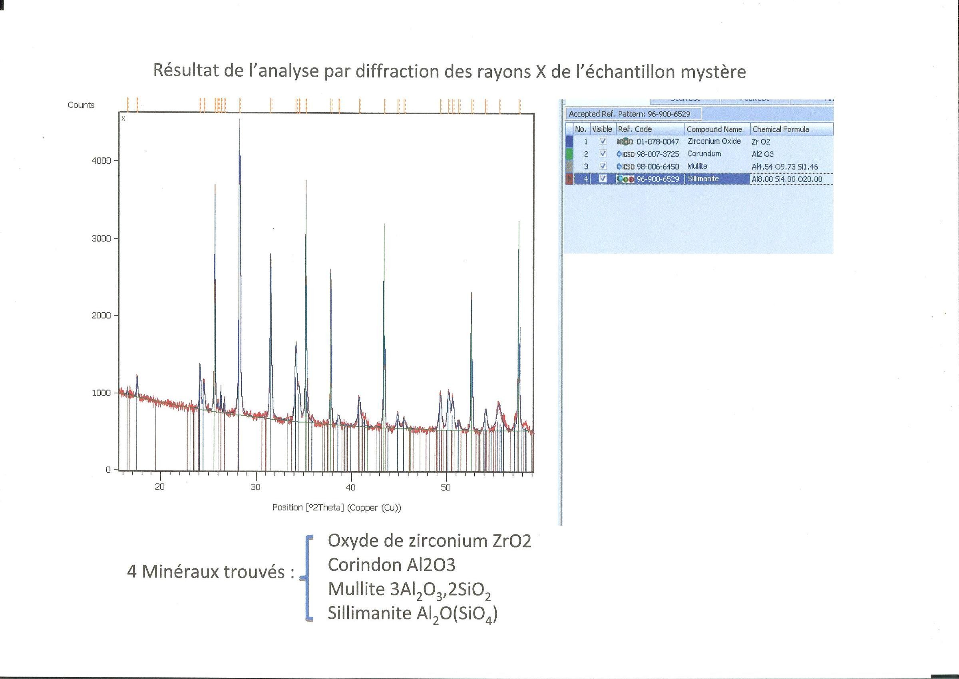This screenshot has width=959, height=679.
Task: Toggle visibility checkbox for Zirconium Oxide
Action: 603,141
